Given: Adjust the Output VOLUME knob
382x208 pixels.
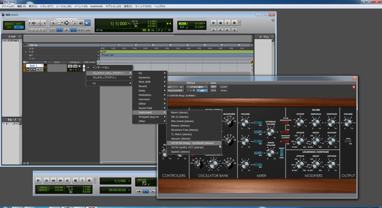Looking at the screenshot, I should point(348,123).
